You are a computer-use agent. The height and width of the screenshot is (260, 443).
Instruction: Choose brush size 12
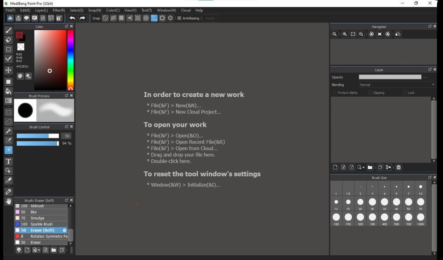pyautogui.click(x=336, y=203)
